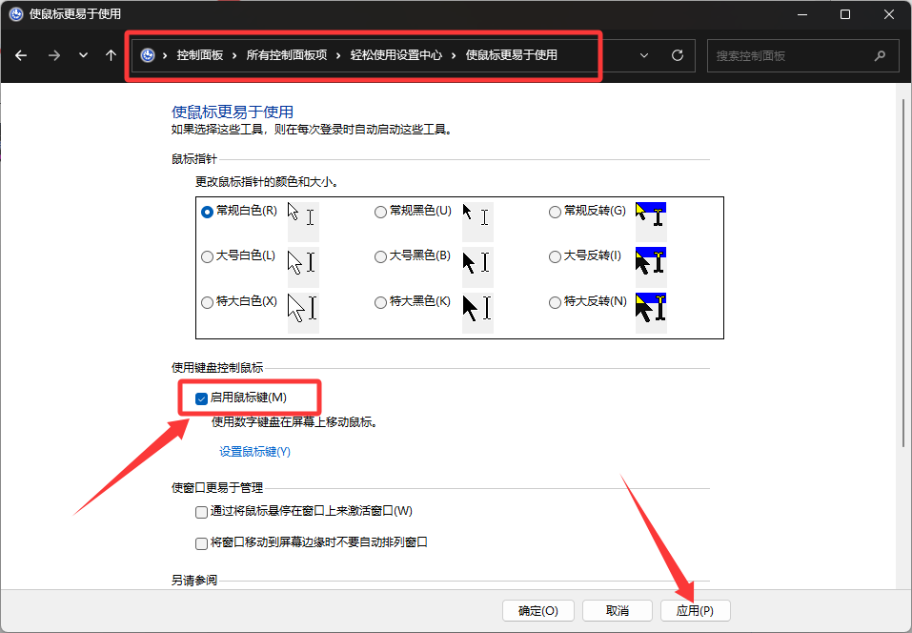Navigate to 控制面板 breadcrumb item
The image size is (912, 633).
tap(199, 55)
